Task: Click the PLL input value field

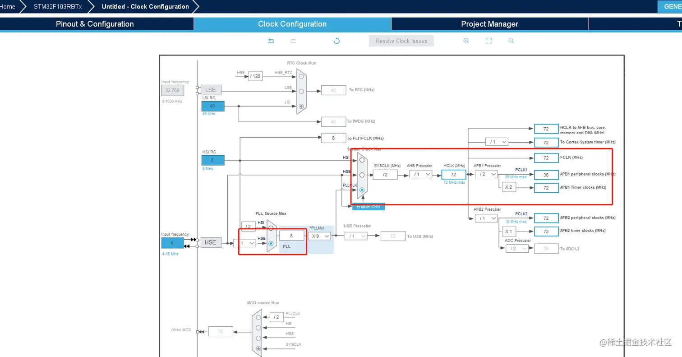Action: 291,236
